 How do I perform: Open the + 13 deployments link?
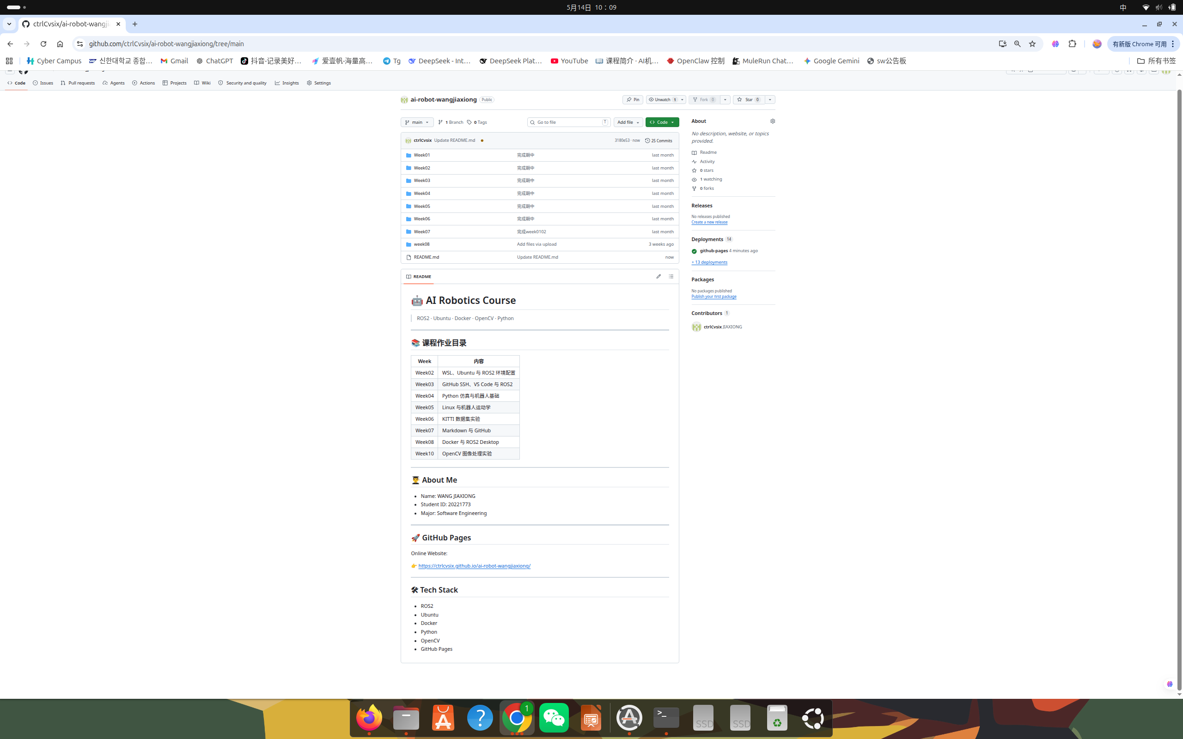[x=709, y=262]
